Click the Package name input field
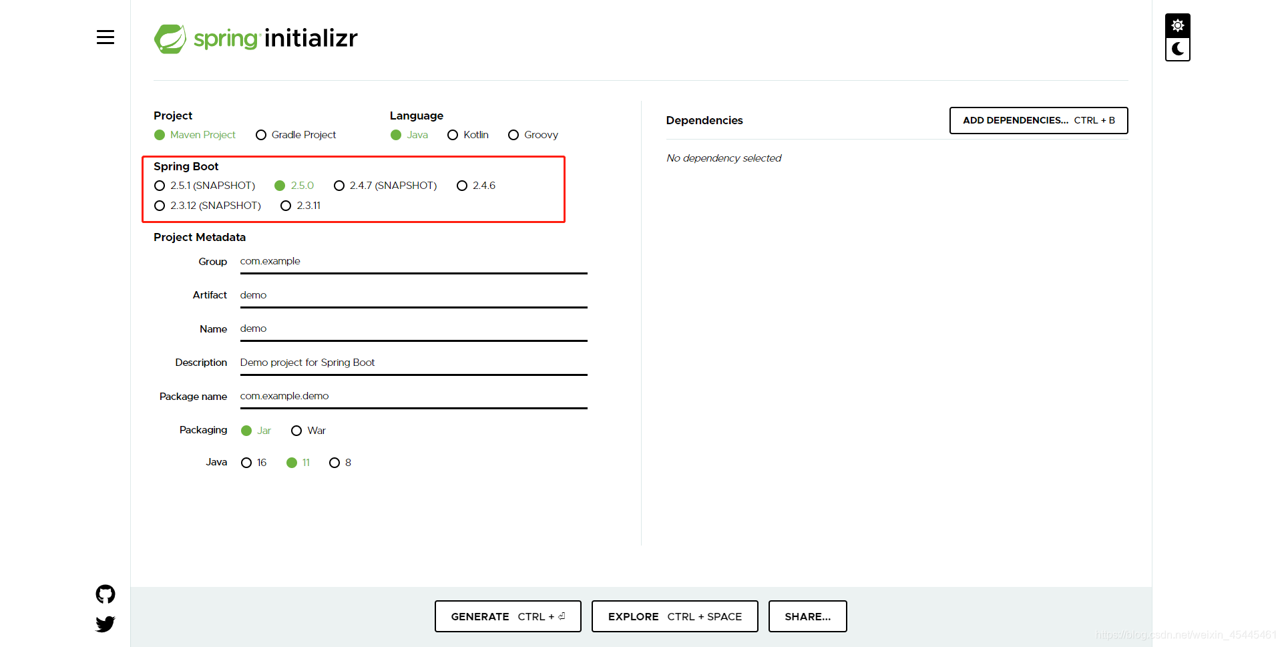Screen dimensions: 1282x647 (414, 397)
